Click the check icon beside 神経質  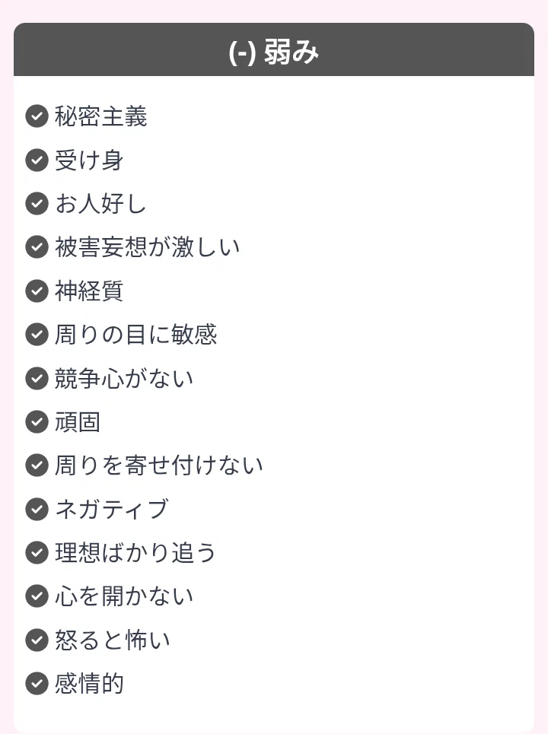pyautogui.click(x=37, y=291)
